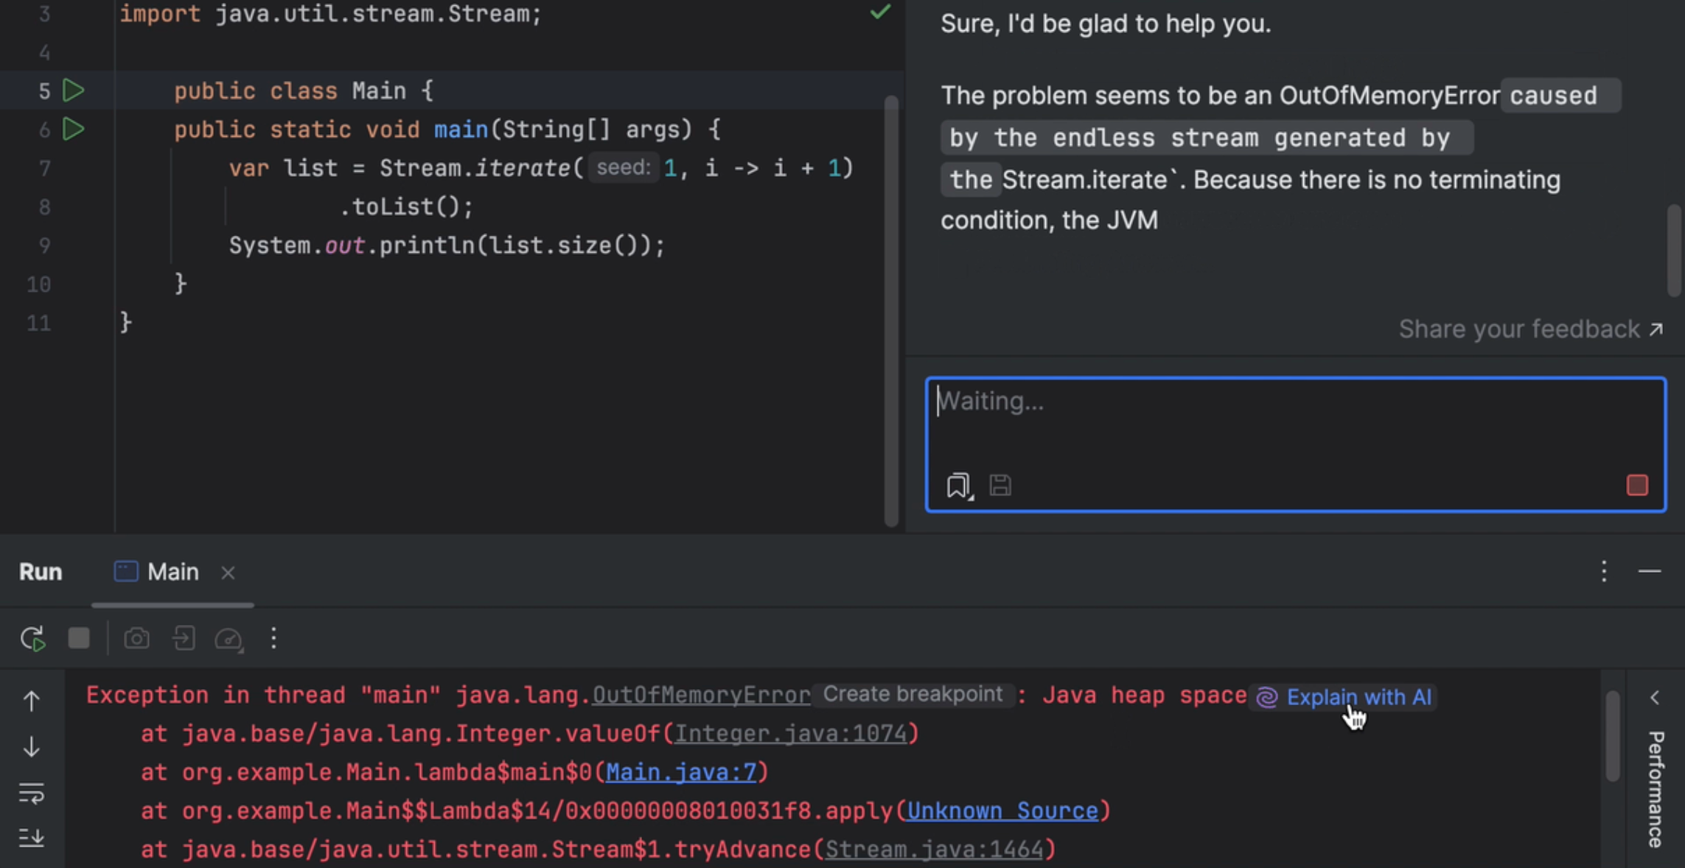Open the thread dump icon in Run toolbar
The height and width of the screenshot is (868, 1685).
pyautogui.click(x=184, y=638)
